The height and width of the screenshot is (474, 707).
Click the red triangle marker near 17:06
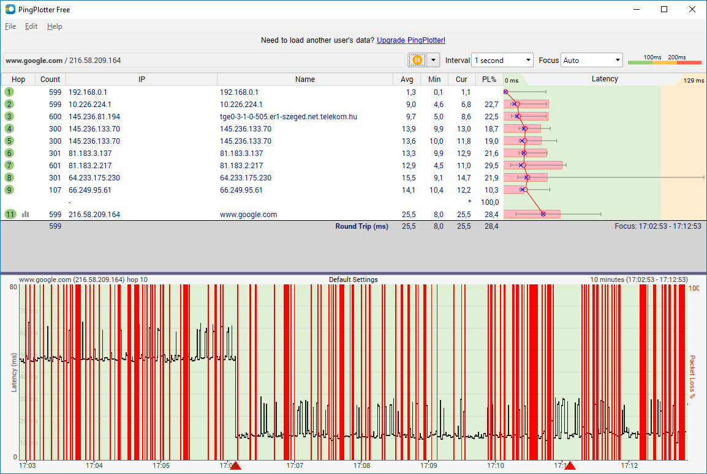pos(235,467)
